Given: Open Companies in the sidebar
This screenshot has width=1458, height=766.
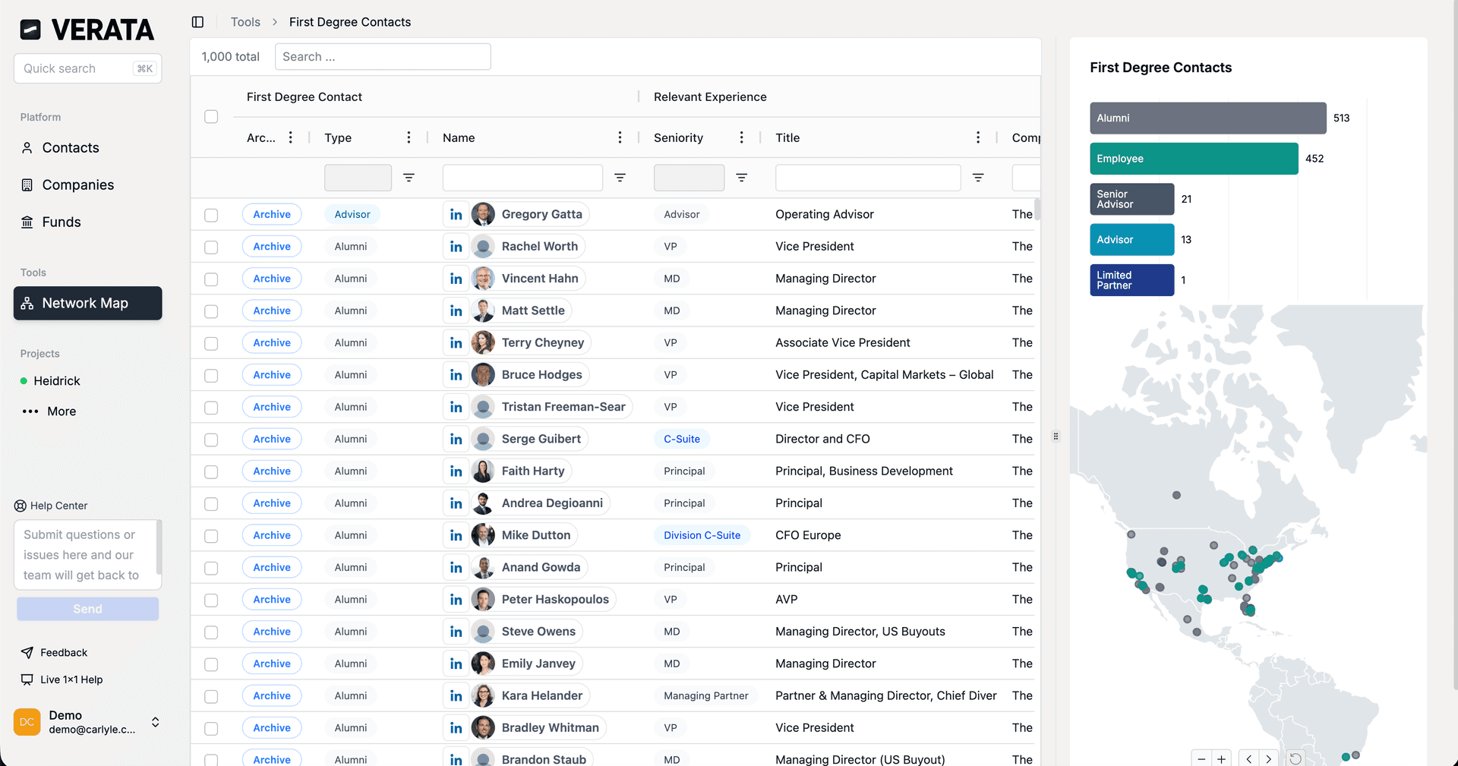Looking at the screenshot, I should click(x=87, y=185).
